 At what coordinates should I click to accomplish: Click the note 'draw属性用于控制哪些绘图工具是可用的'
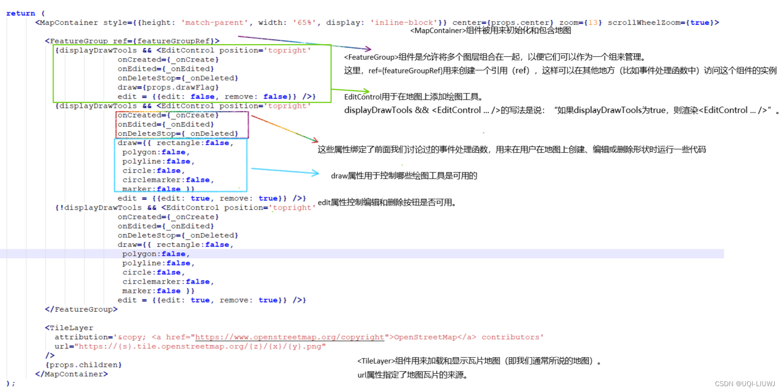point(404,176)
